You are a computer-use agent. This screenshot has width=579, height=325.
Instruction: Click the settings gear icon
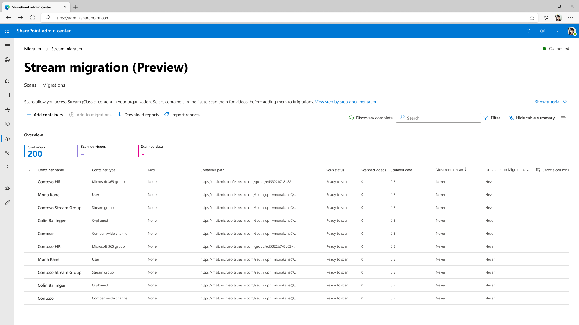tap(543, 31)
